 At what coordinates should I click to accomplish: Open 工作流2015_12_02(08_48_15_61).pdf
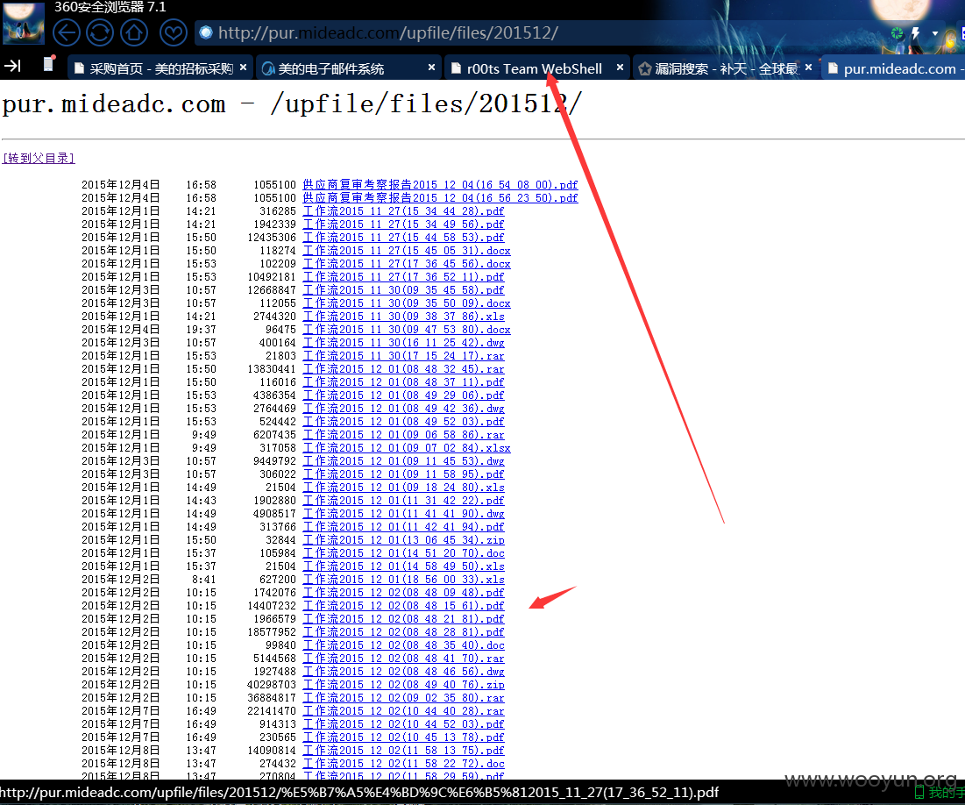tap(403, 606)
